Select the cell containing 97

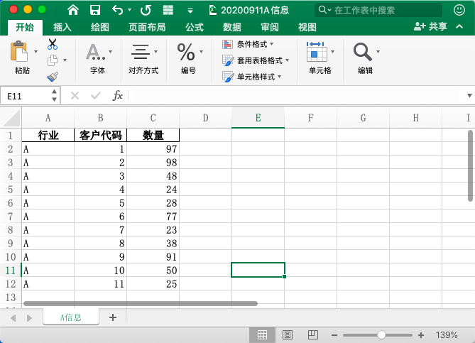(x=153, y=148)
